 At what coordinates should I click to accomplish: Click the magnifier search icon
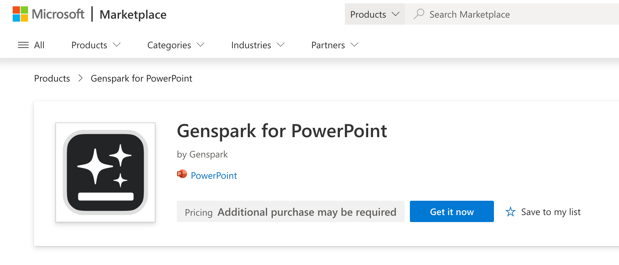419,14
